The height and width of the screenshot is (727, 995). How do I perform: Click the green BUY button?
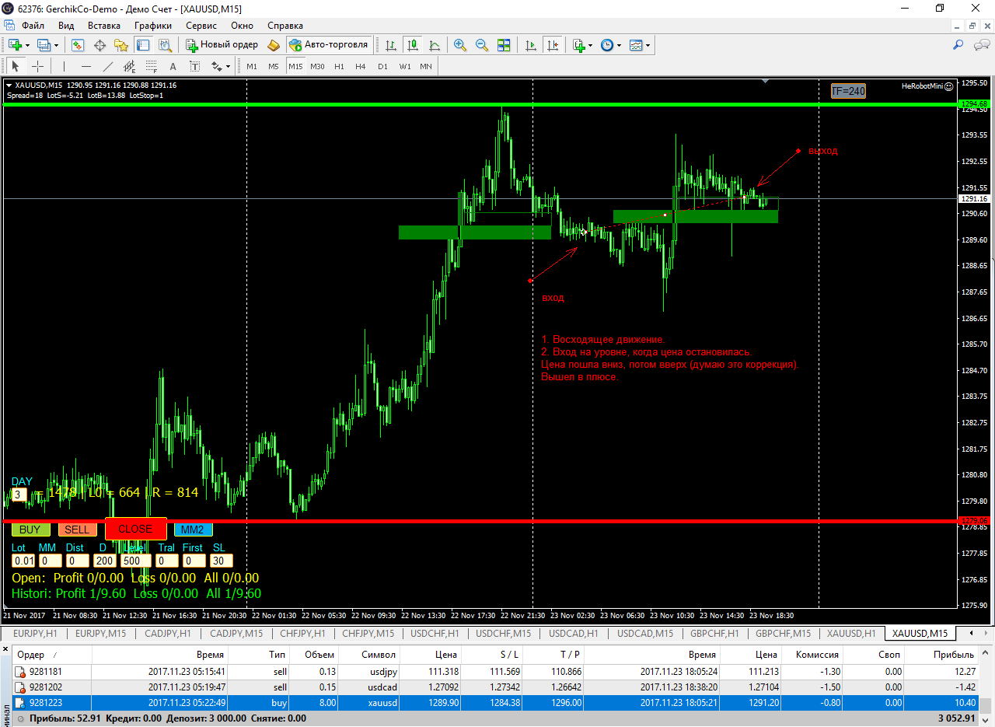pos(30,530)
